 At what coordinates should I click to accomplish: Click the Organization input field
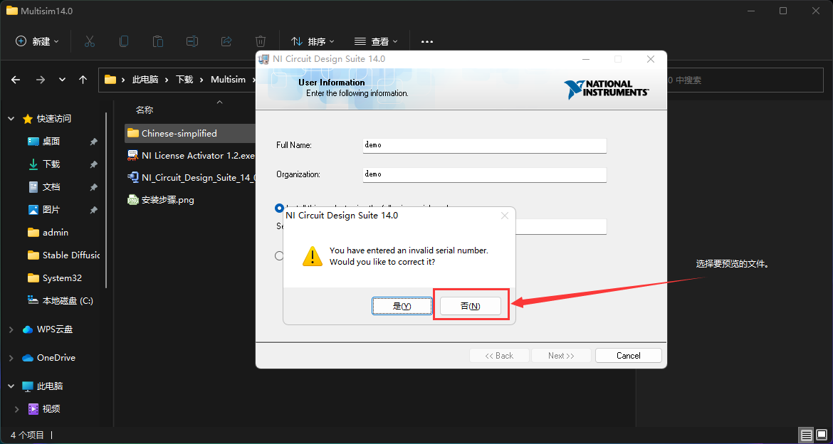tap(485, 174)
